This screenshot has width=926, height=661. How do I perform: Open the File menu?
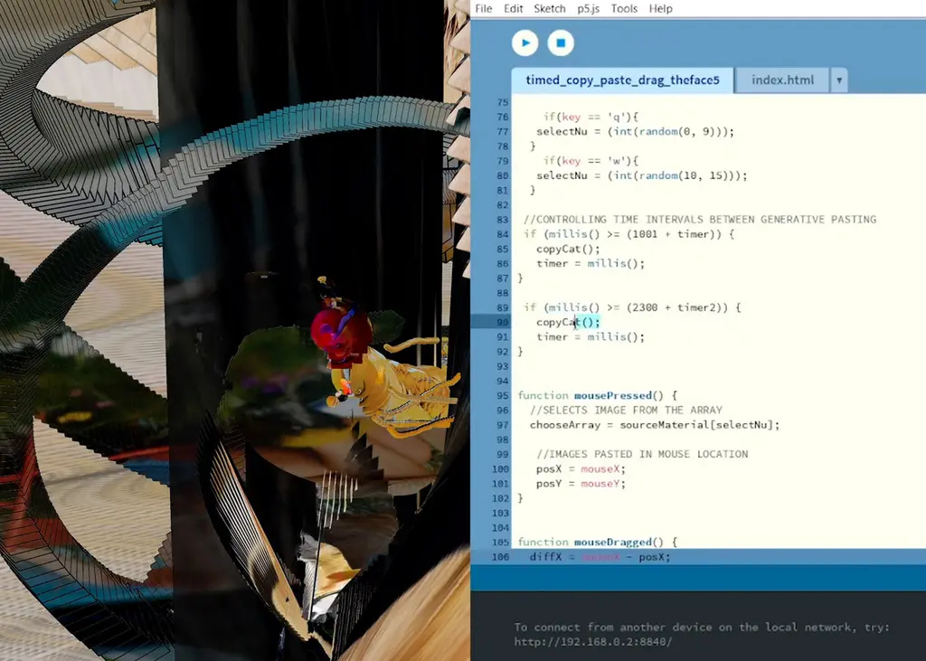click(x=484, y=8)
